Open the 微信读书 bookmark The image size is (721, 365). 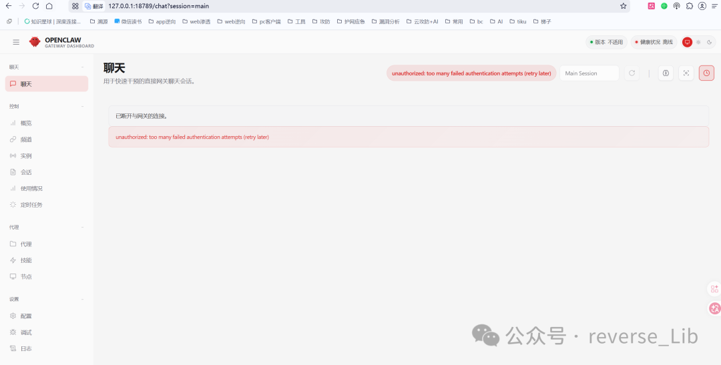click(128, 21)
